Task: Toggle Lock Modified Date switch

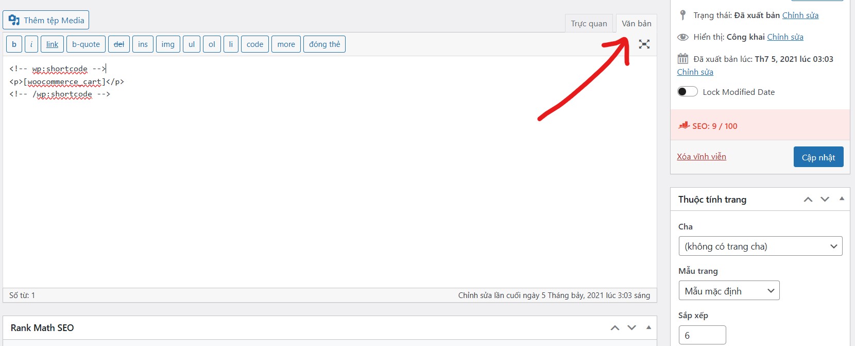Action: pos(687,92)
